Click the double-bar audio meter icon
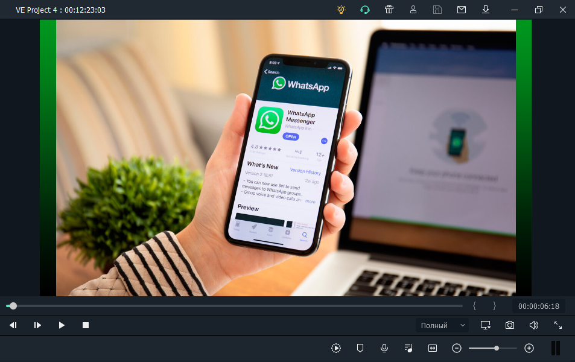Screen dimensions: 575x362 (x=556, y=348)
